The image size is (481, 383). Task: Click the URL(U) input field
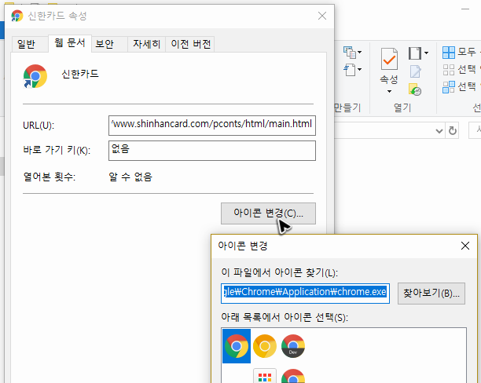[212, 126]
